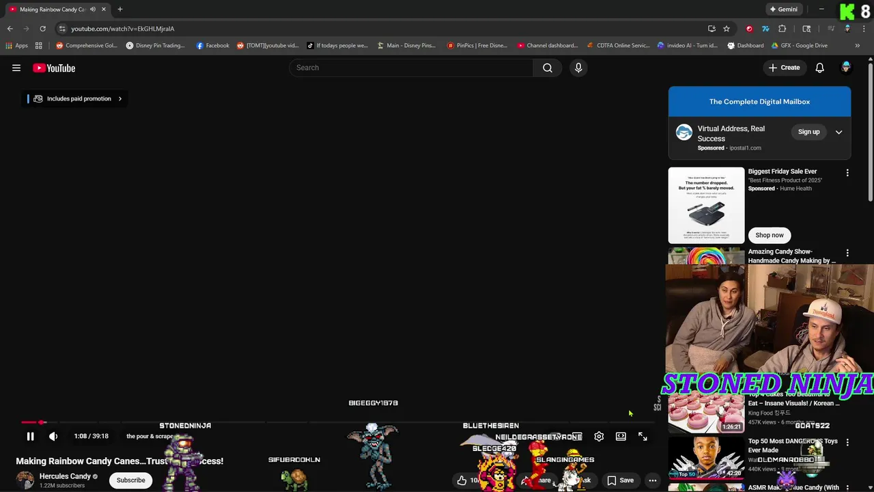Reload the page

click(x=42, y=29)
